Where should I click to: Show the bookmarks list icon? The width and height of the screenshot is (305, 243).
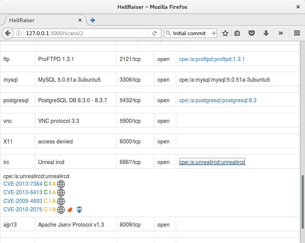[238, 33]
